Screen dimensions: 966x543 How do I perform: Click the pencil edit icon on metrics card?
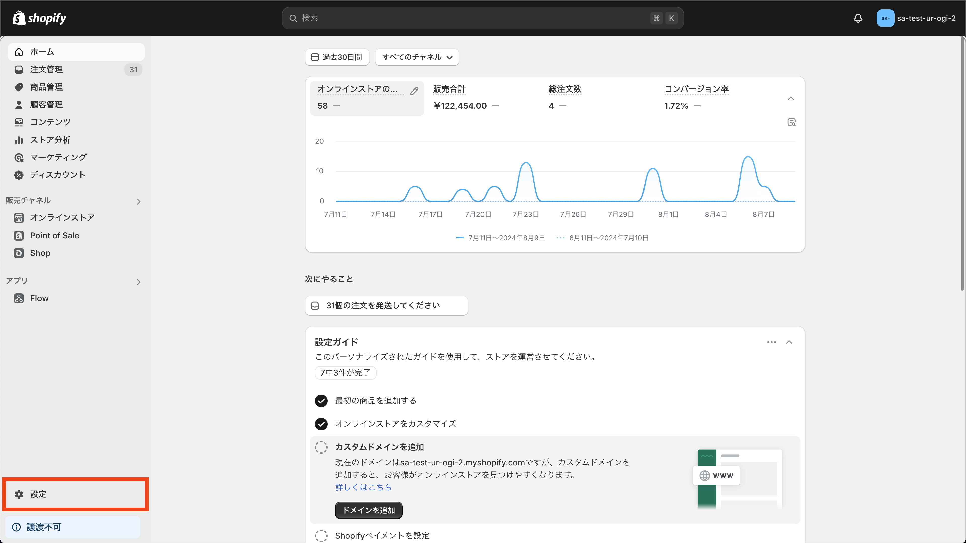[x=414, y=91]
